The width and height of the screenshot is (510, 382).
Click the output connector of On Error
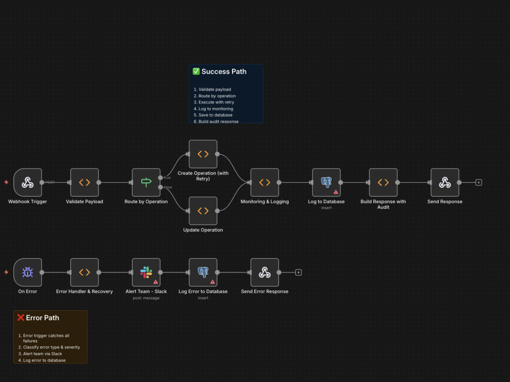(x=42, y=272)
